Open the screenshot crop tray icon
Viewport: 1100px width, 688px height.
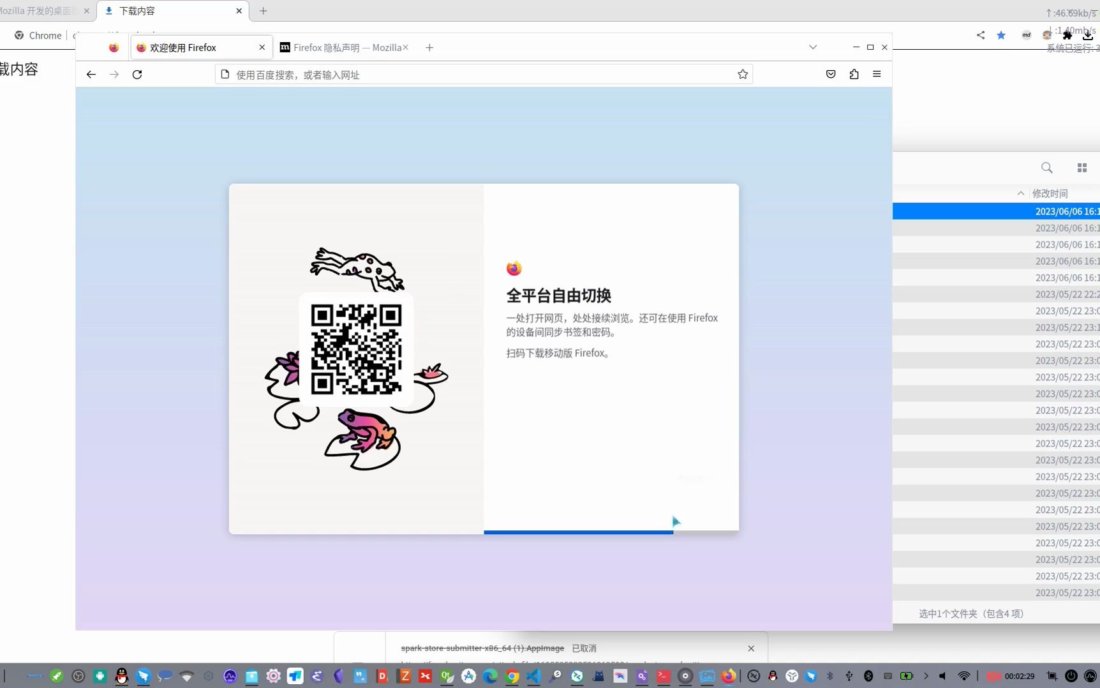[x=1052, y=676]
